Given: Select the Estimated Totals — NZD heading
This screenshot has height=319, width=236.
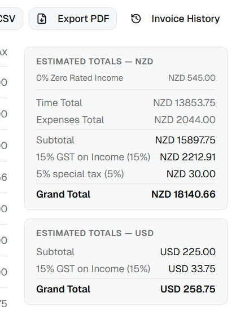Looking at the screenshot, I should tap(95, 62).
